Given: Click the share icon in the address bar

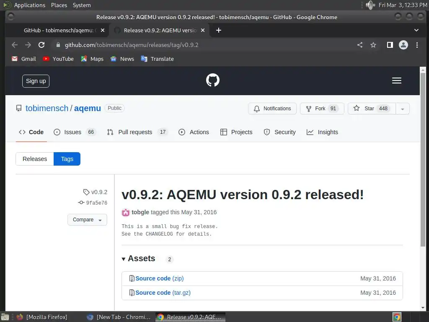Looking at the screenshot, I should coord(360,45).
